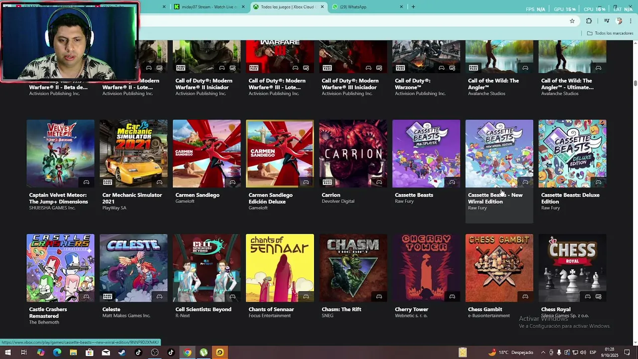Close the WhatsApp tab
This screenshot has width=638, height=359.
(x=401, y=7)
